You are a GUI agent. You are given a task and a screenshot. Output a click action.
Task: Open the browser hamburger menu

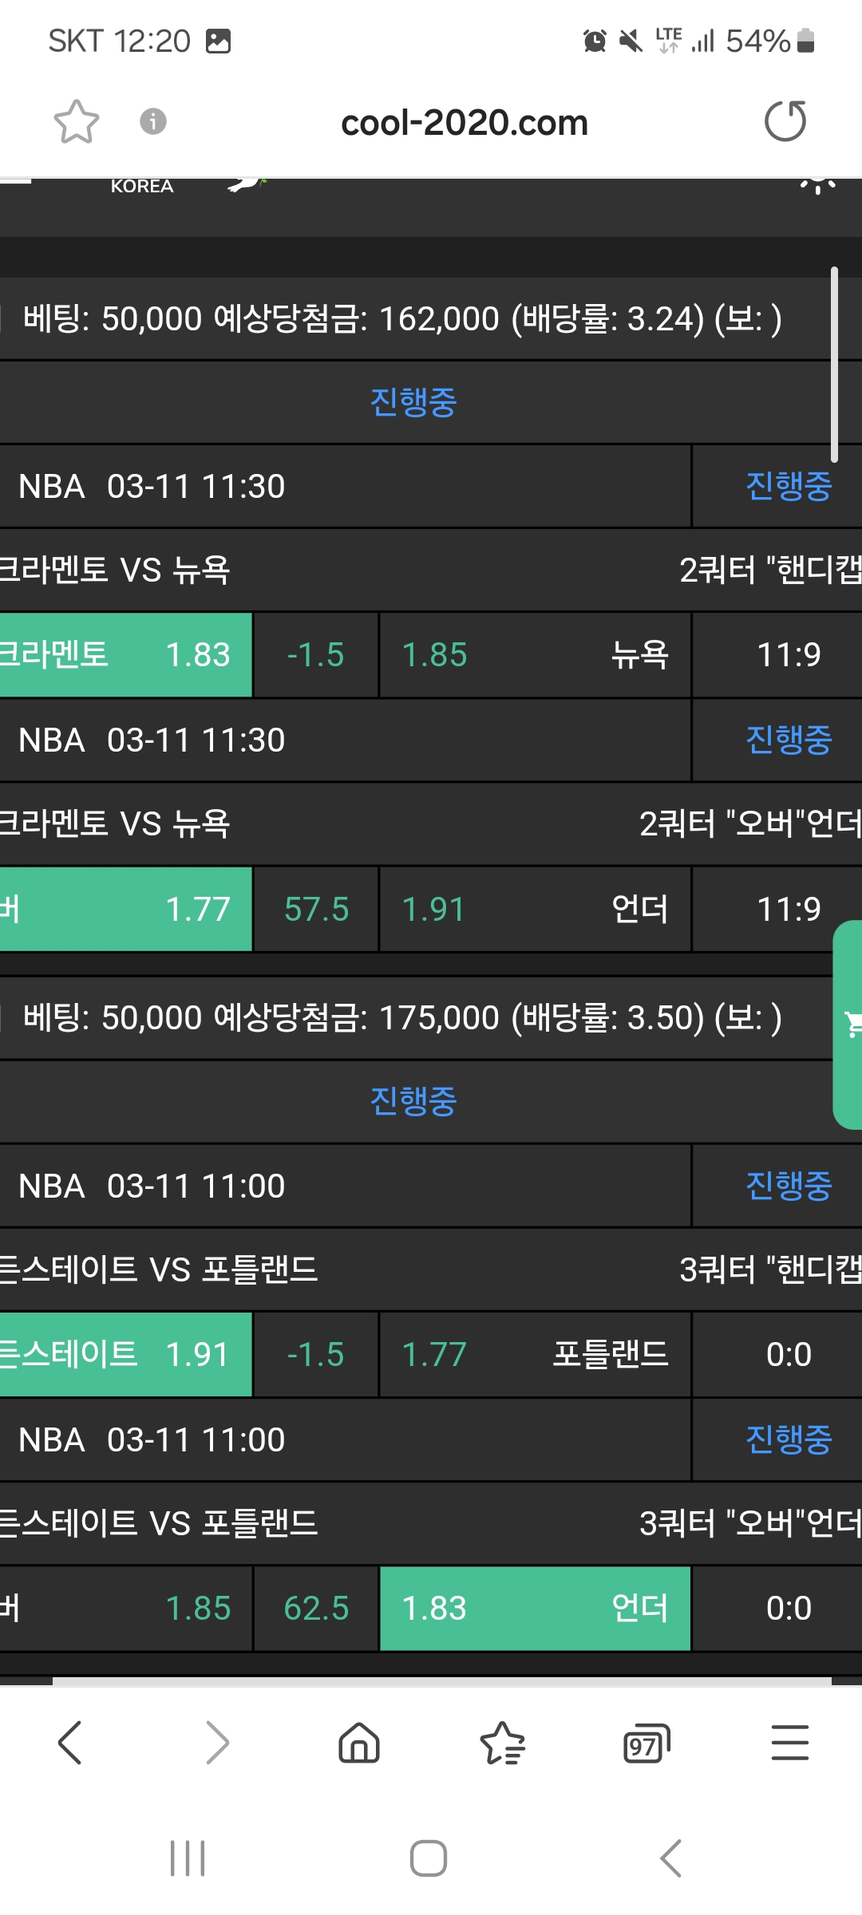789,1742
